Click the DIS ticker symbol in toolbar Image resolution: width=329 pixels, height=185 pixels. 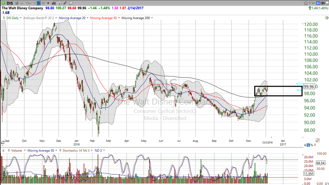point(10,3)
